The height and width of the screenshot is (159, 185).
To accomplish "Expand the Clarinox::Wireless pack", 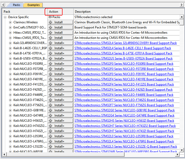I will tap(10, 22).
